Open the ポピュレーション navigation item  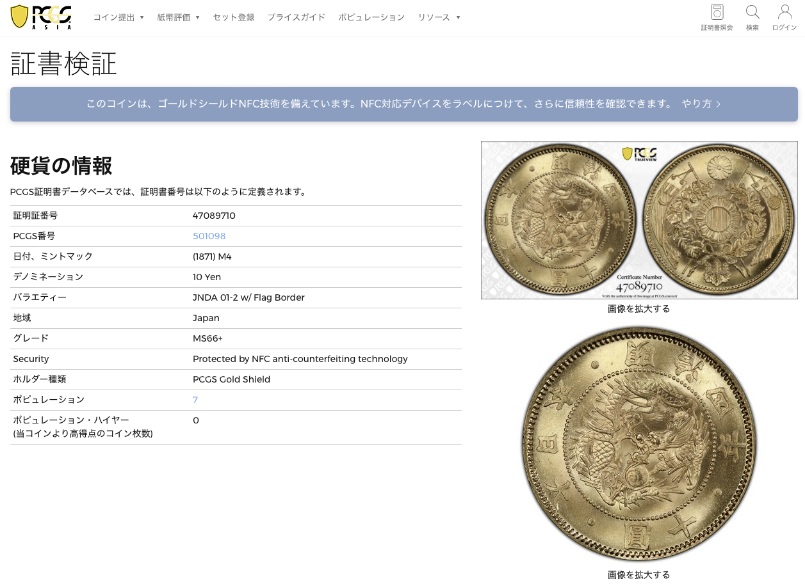(x=371, y=17)
